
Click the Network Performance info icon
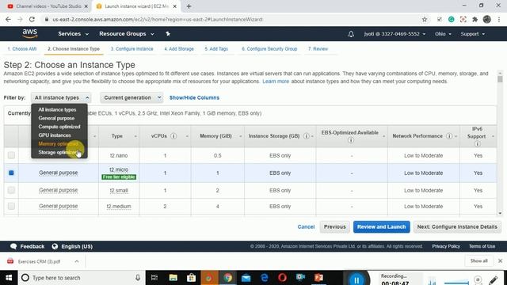449,136
